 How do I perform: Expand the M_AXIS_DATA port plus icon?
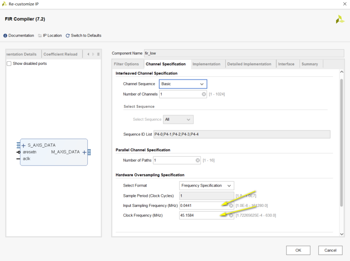84,152
